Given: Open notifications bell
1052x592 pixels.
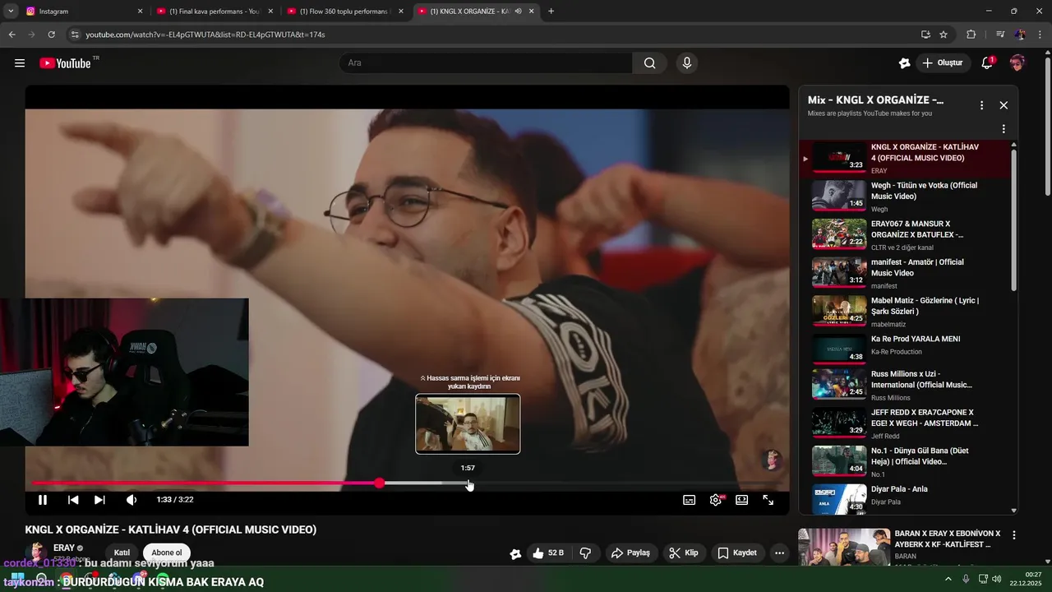Looking at the screenshot, I should pos(988,63).
